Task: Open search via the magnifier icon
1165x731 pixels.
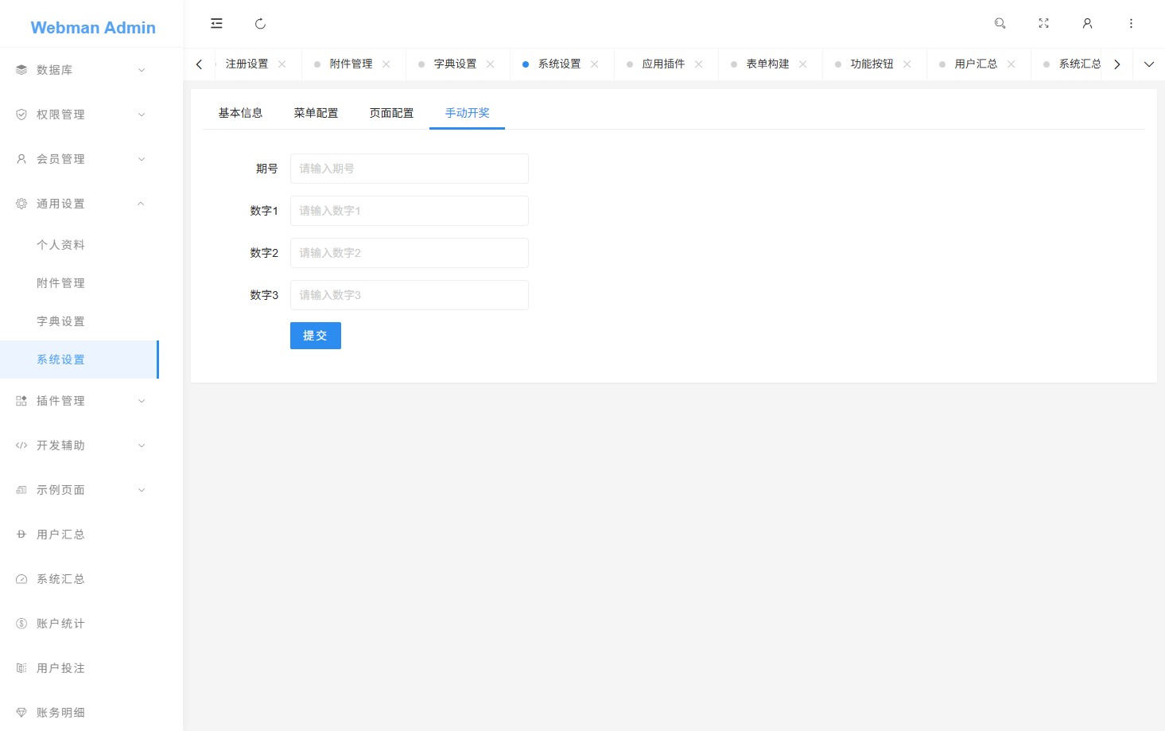Action: [1000, 23]
